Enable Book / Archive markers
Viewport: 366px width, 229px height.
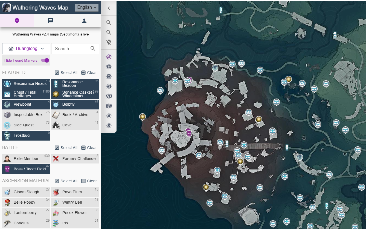point(75,115)
